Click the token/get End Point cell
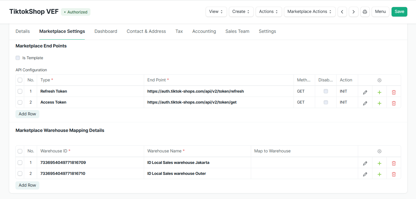This screenshot has height=199, width=416. click(219, 102)
